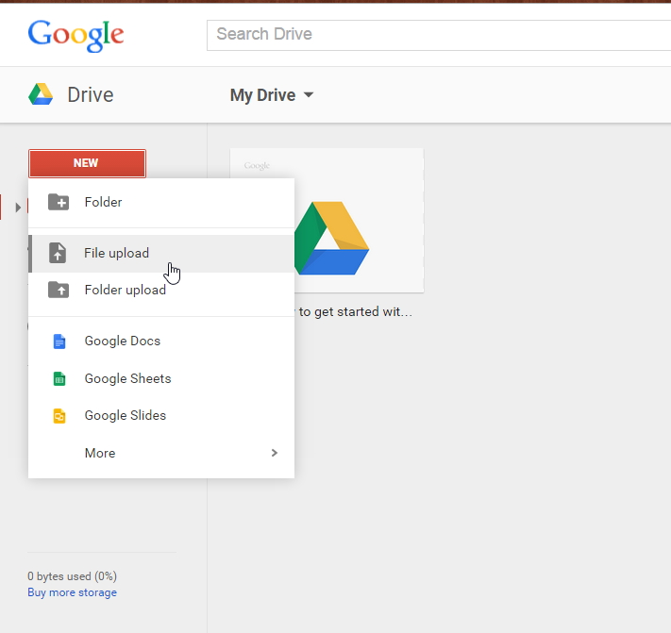
Task: Create a new Google Sheets spreadsheet
Action: click(x=161, y=378)
